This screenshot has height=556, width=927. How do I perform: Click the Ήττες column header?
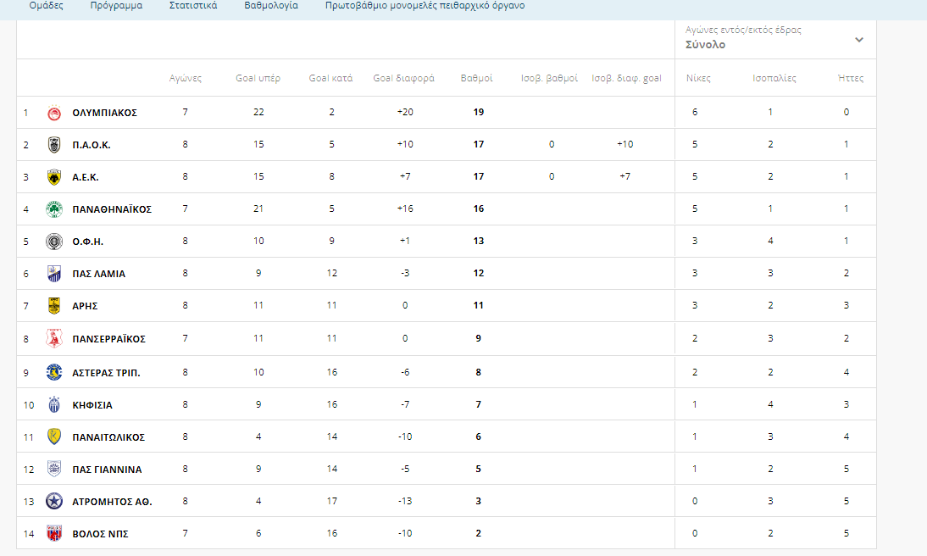(x=851, y=78)
